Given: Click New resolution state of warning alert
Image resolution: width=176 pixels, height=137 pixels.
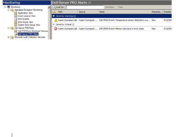Looking at the screenshot, I should [153, 20].
